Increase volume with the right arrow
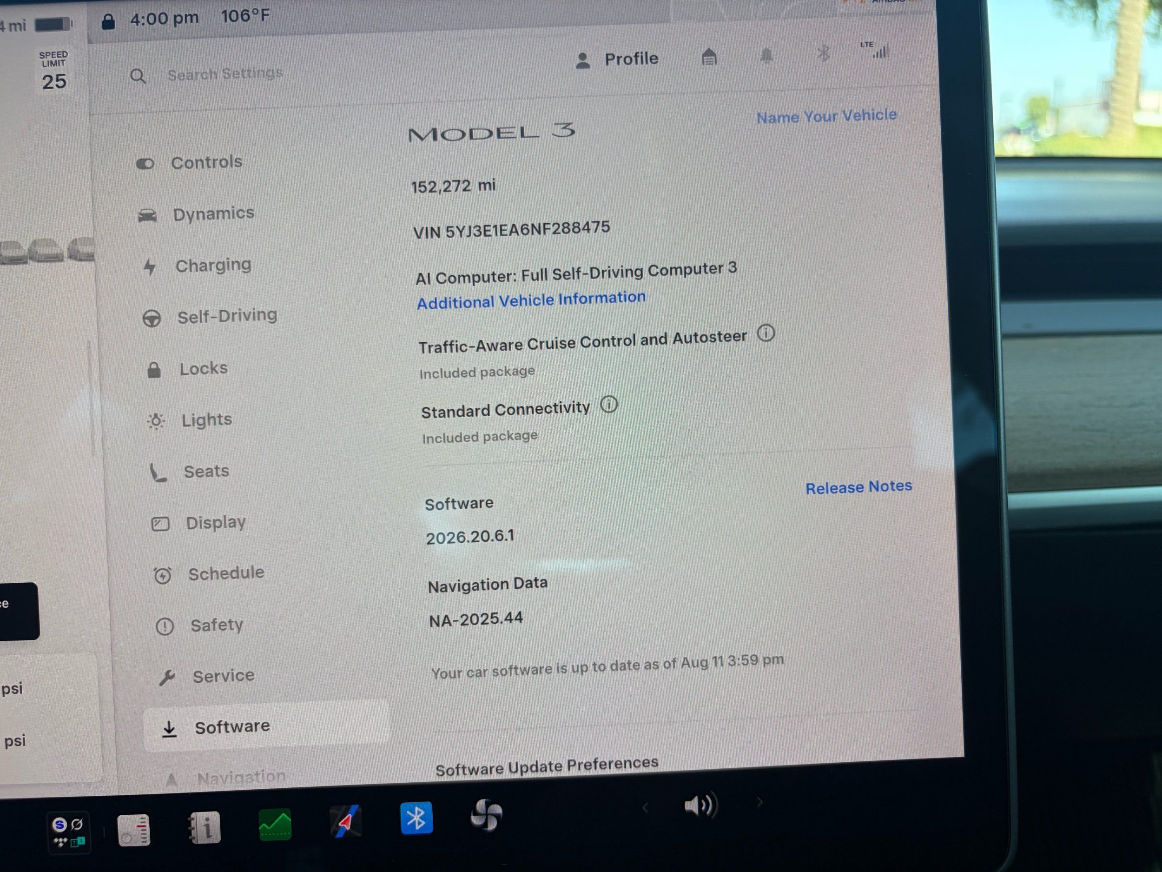Viewport: 1162px width, 872px height. [x=759, y=802]
